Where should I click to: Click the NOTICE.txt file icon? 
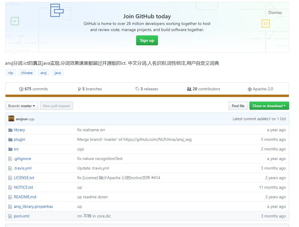10,188
